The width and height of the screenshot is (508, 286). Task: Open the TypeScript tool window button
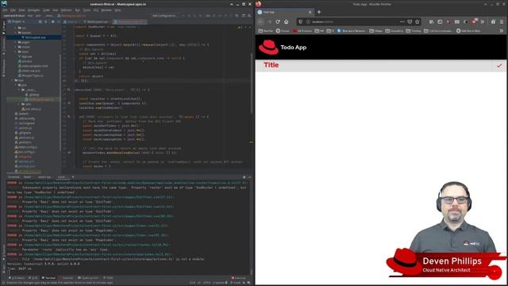click(x=88, y=278)
